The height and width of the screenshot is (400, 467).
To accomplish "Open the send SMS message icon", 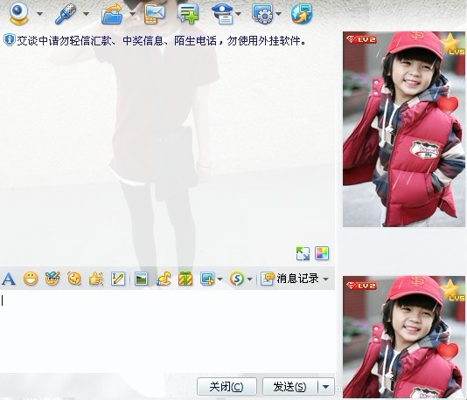I will 155,14.
